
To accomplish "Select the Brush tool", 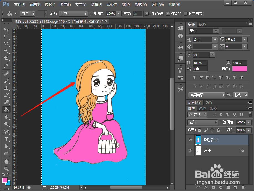I will click(6, 81).
